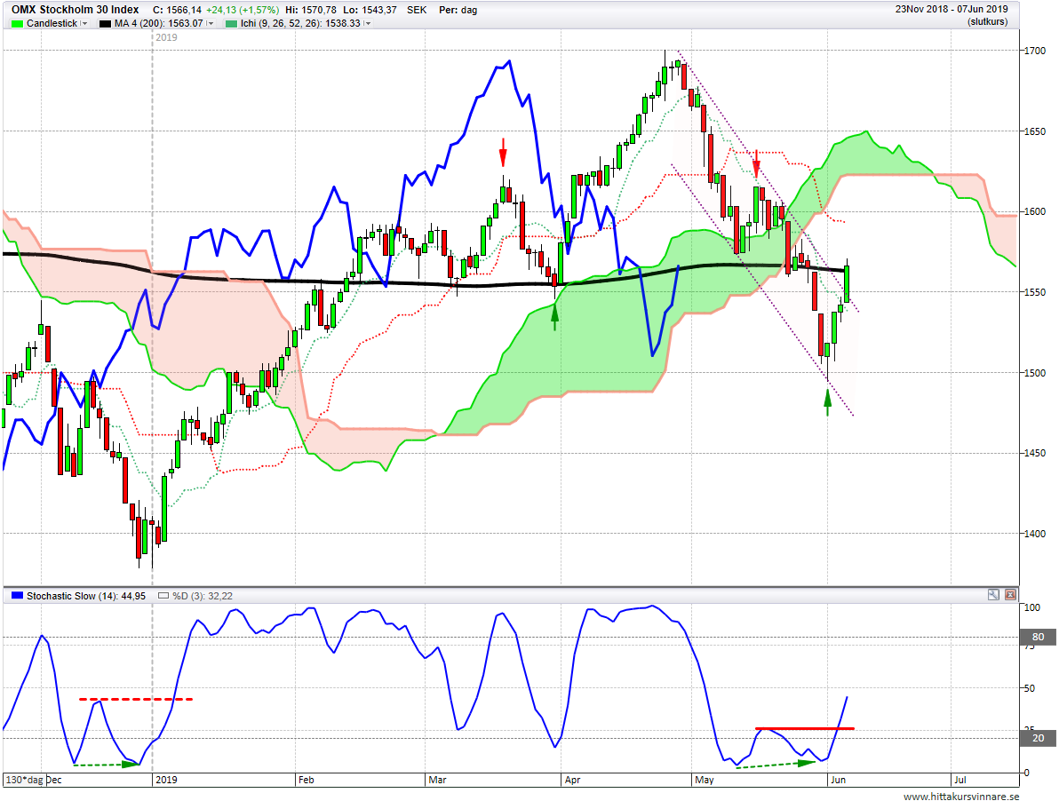The image size is (1059, 801).
Task: Click the 1700 price axis label
Action: pyautogui.click(x=1035, y=51)
